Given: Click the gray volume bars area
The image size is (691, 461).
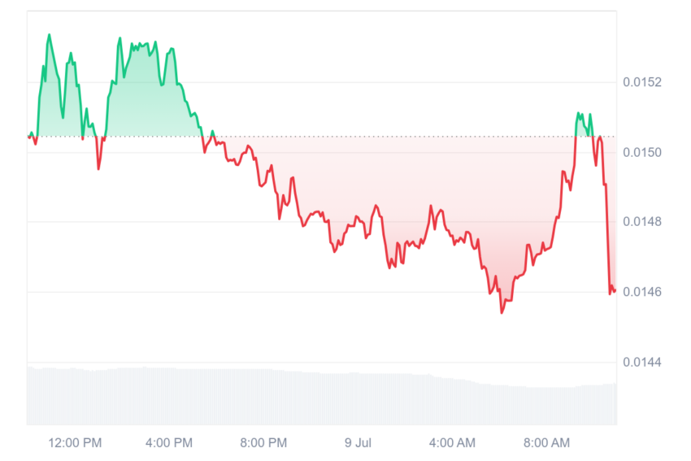Looking at the screenshot, I should (322, 397).
